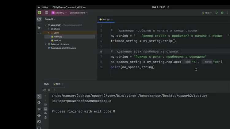Close the test tab in the Run panel
230x129 pixels.
[x=63, y=84]
